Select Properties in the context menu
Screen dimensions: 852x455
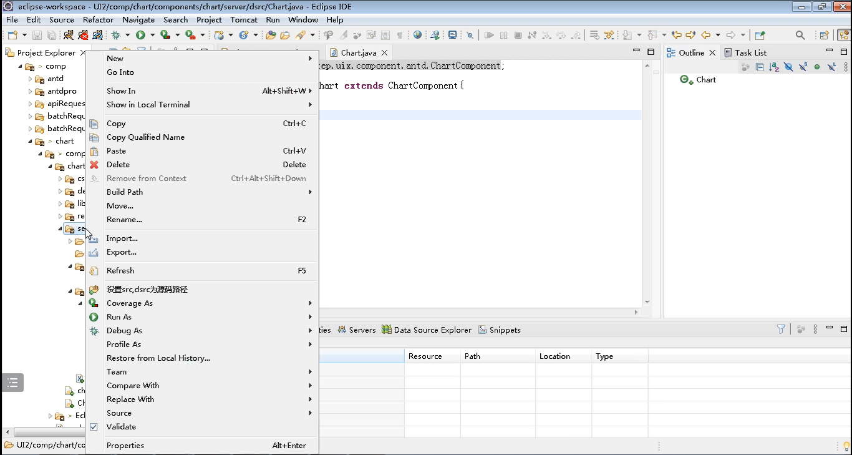click(x=125, y=446)
